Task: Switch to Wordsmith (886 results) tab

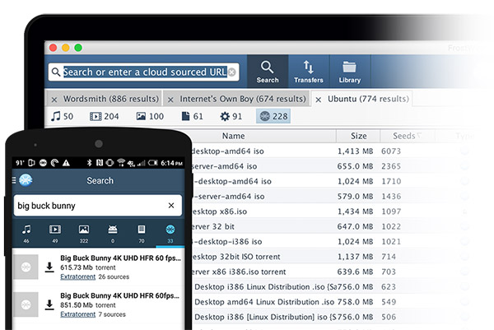Action: pyautogui.click(x=111, y=99)
